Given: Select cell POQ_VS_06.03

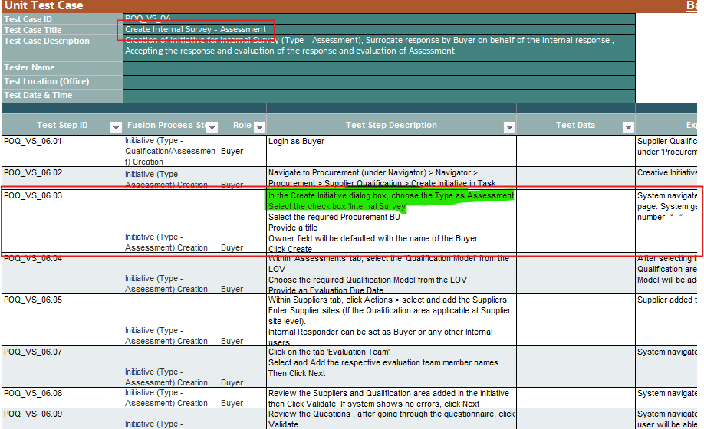Looking at the screenshot, I should [x=62, y=221].
